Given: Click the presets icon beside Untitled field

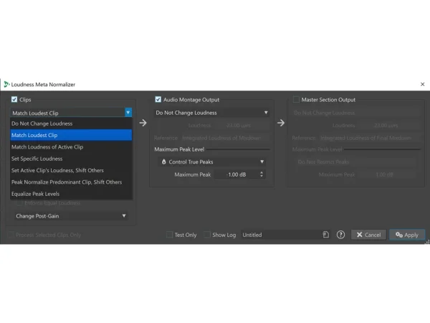Looking at the screenshot, I should (325, 235).
